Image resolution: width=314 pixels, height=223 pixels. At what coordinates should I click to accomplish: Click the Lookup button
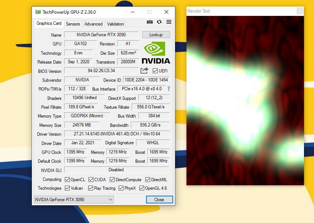156,35
